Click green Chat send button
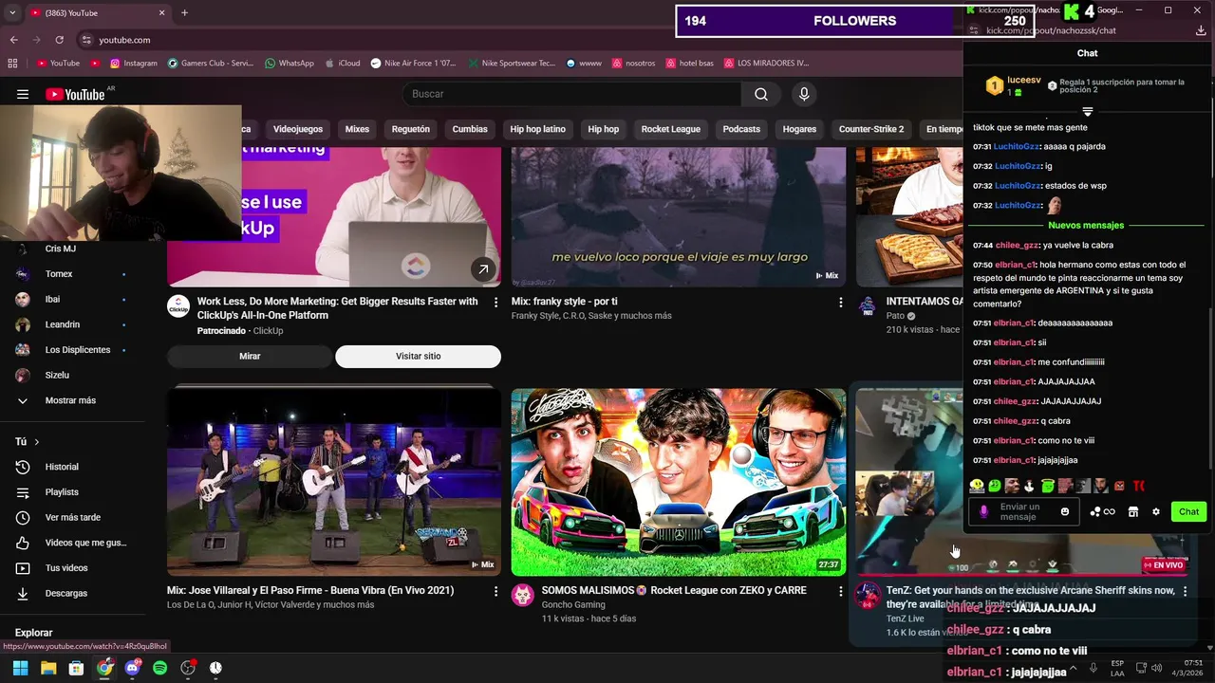Image resolution: width=1215 pixels, height=683 pixels. pyautogui.click(x=1188, y=512)
